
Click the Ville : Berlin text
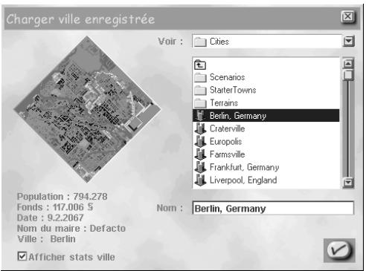coord(46,239)
